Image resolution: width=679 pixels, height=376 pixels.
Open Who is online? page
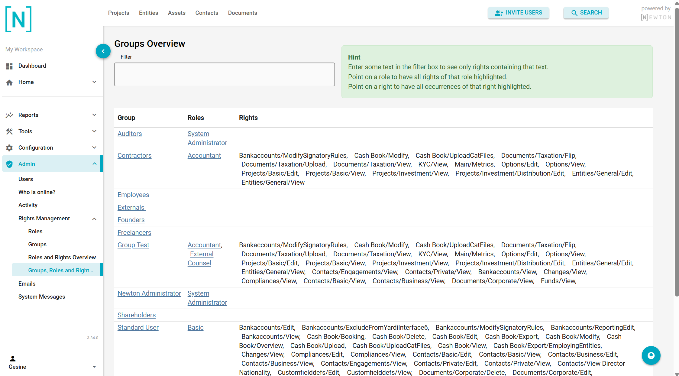coord(37,192)
